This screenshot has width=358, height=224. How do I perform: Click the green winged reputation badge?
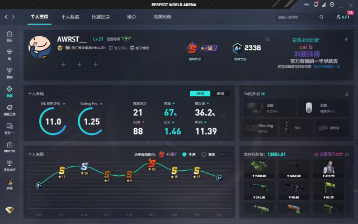pyautogui.click(x=126, y=39)
